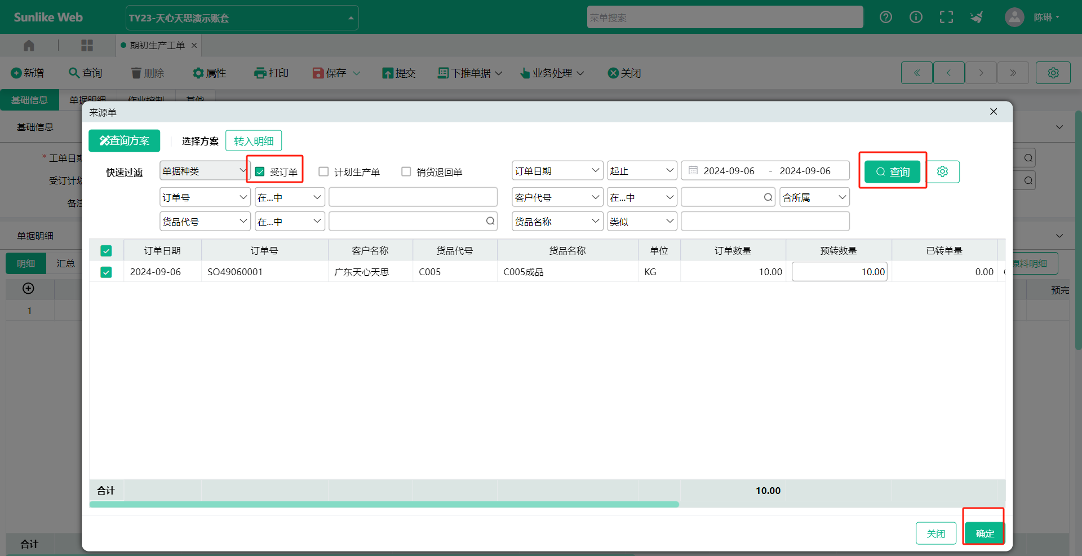Open the apps grid icon
1082x556 pixels.
87,45
